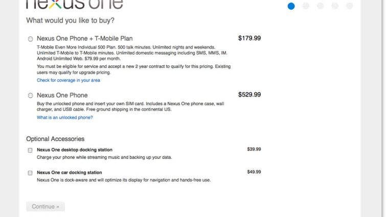Tick the car docking station checkbox
This screenshot has height=217, width=386.
click(30, 173)
